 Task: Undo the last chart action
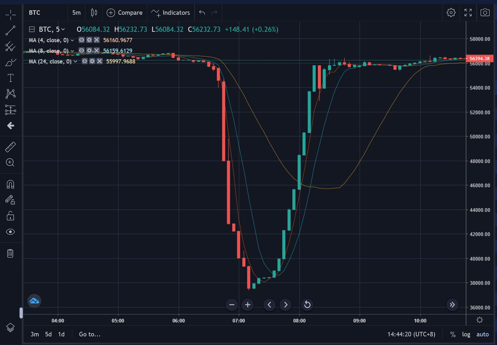pos(201,12)
